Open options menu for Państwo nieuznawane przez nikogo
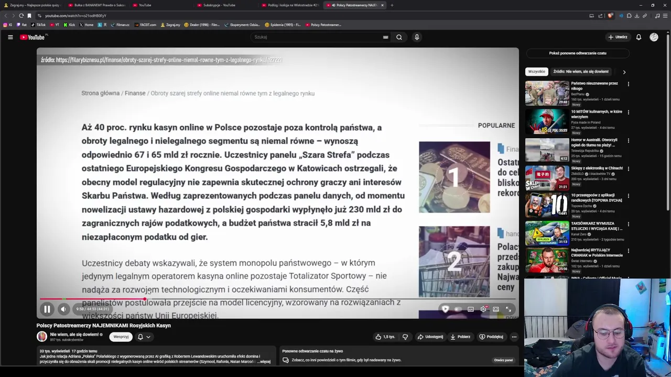 tap(629, 84)
